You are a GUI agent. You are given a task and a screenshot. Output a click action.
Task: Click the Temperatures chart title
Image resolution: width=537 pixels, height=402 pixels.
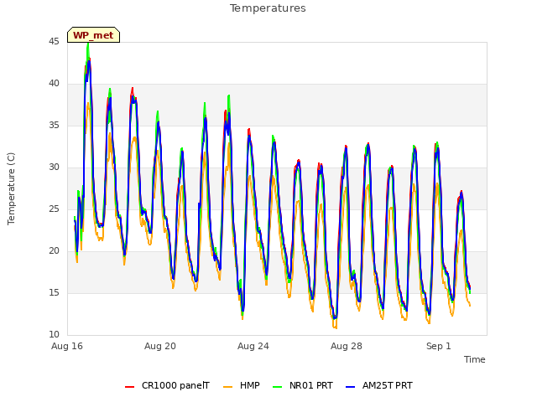point(268,8)
